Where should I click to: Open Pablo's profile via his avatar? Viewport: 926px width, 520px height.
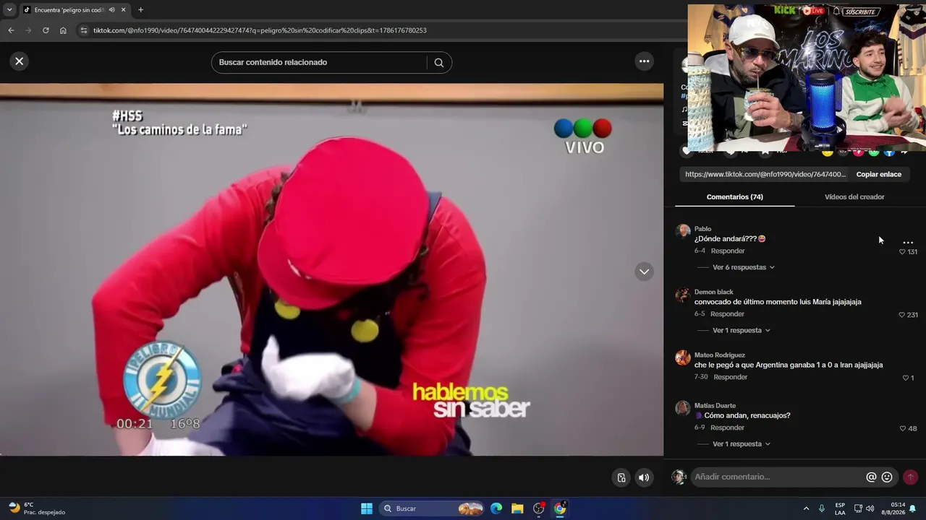coord(683,231)
